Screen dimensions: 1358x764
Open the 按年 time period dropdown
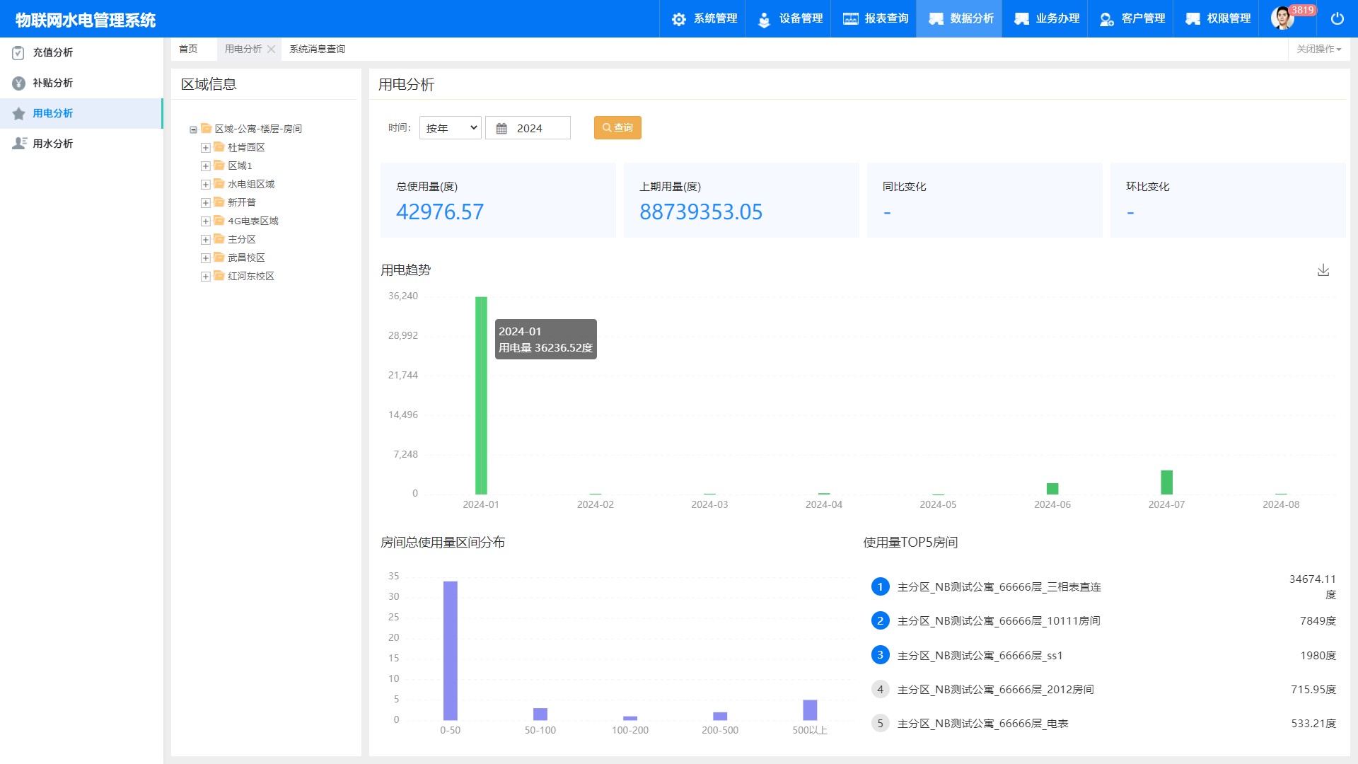click(450, 128)
